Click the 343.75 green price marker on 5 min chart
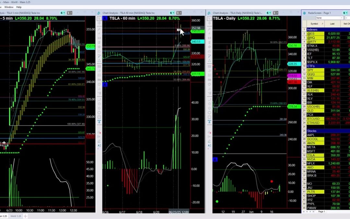 click(x=90, y=68)
